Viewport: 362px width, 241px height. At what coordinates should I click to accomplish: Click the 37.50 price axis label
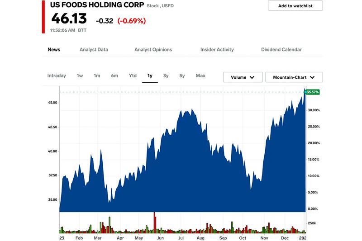52,175
